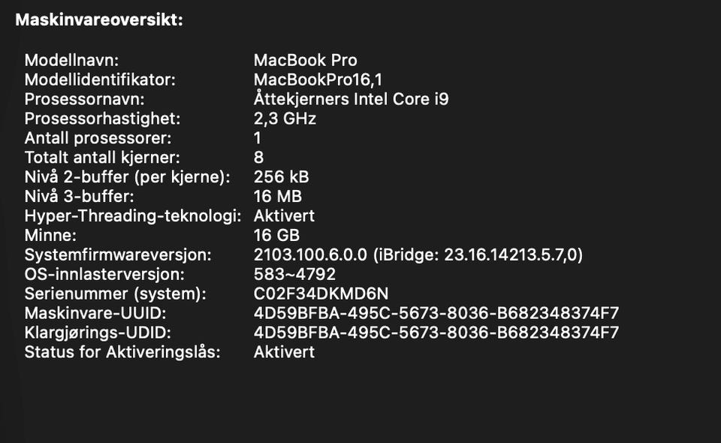Screen dimensions: 721x443
Task: Click the Maskinvareoversikt heading
Action: (98, 20)
